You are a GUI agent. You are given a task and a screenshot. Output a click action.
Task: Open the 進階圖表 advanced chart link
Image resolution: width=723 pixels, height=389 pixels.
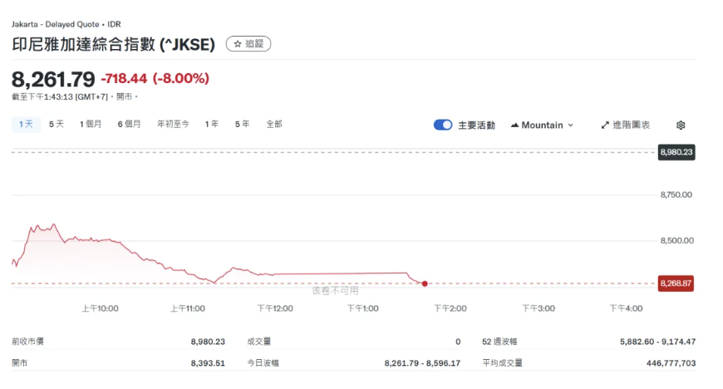[632, 126]
